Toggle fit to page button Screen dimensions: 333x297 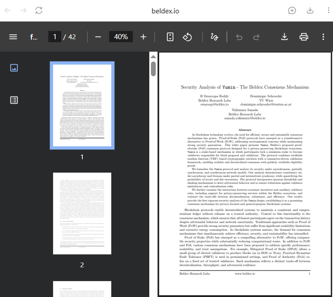(x=170, y=37)
